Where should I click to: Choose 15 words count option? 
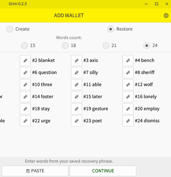tap(24, 46)
